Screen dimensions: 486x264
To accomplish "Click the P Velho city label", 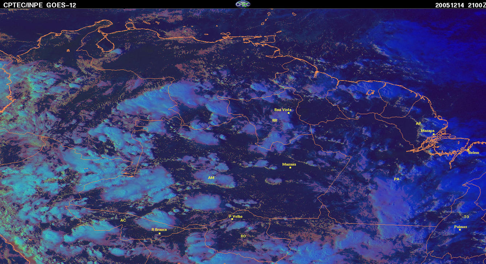I will [236, 216].
